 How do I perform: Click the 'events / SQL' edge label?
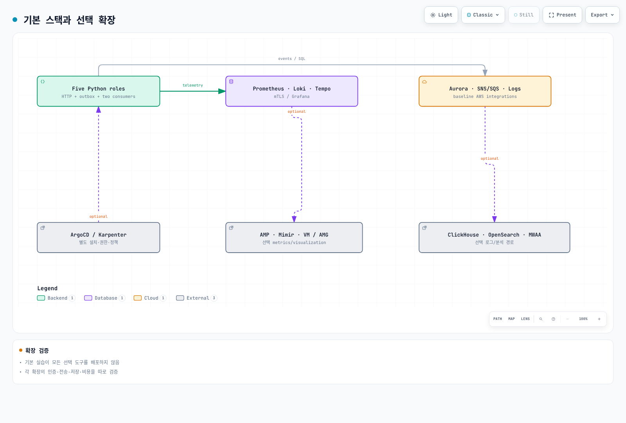[x=292, y=59]
